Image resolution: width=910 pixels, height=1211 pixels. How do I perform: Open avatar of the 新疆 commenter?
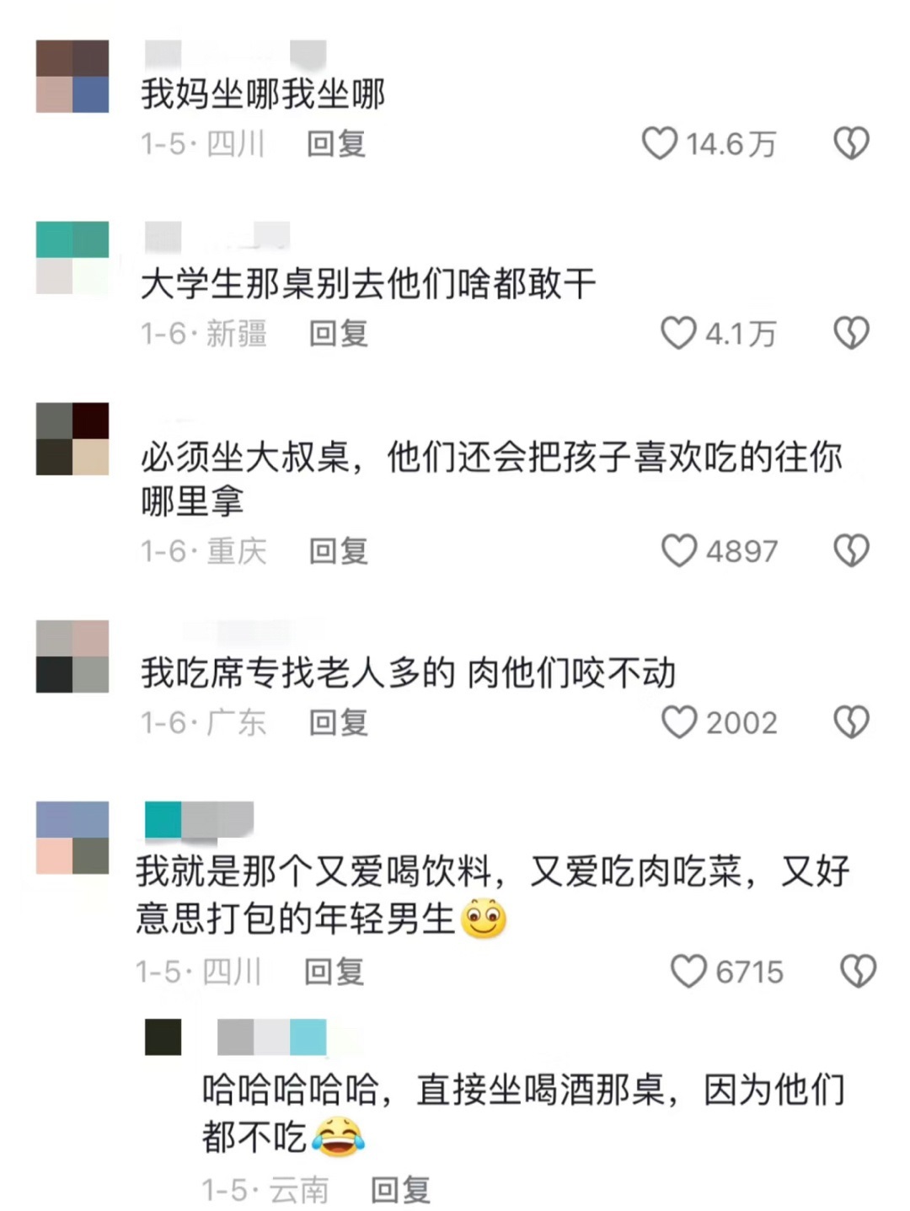[x=72, y=258]
